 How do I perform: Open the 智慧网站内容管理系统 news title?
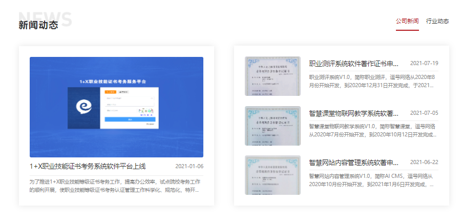click(353, 163)
